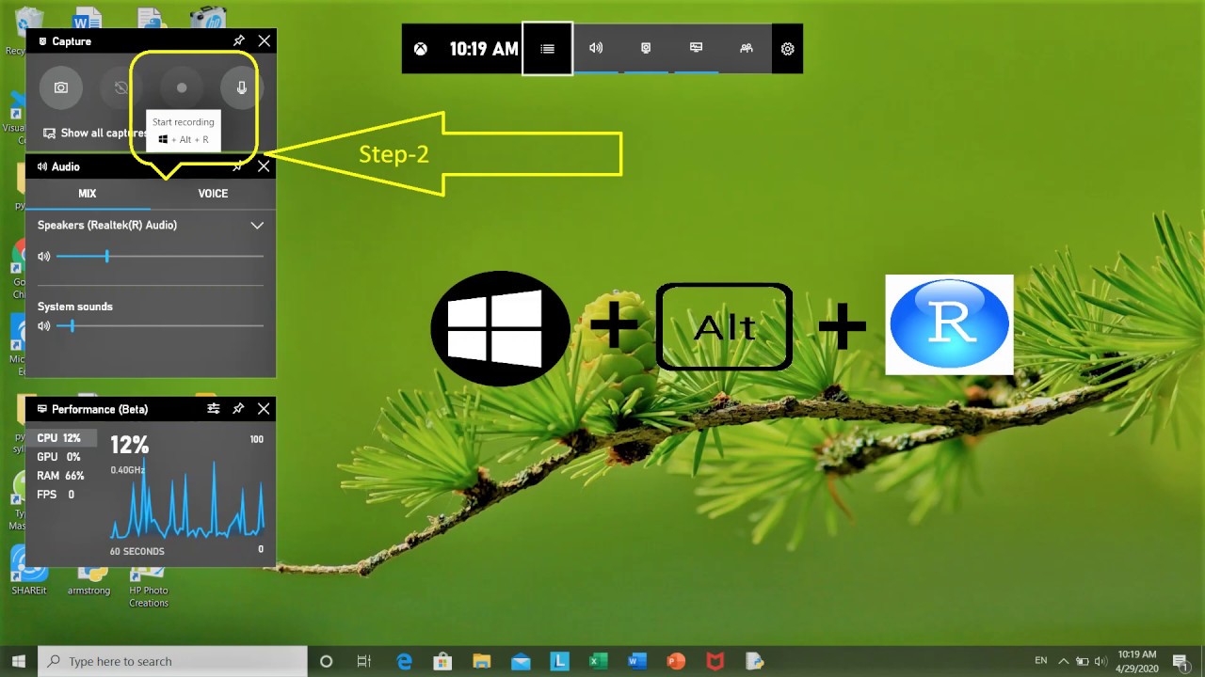Click the 10:19 AM clock on Game Bar

coord(484,49)
